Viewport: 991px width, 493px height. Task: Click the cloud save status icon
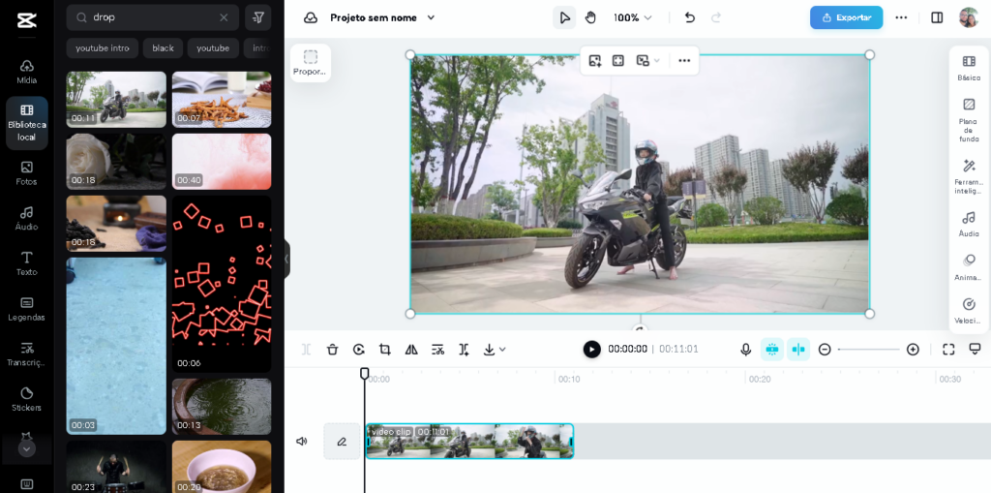coord(311,17)
